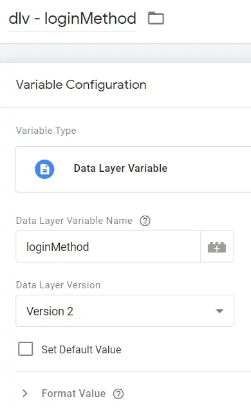Image resolution: width=251 pixels, height=408 pixels.
Task: Select the Data Layer Variable type card
Action: [133, 169]
